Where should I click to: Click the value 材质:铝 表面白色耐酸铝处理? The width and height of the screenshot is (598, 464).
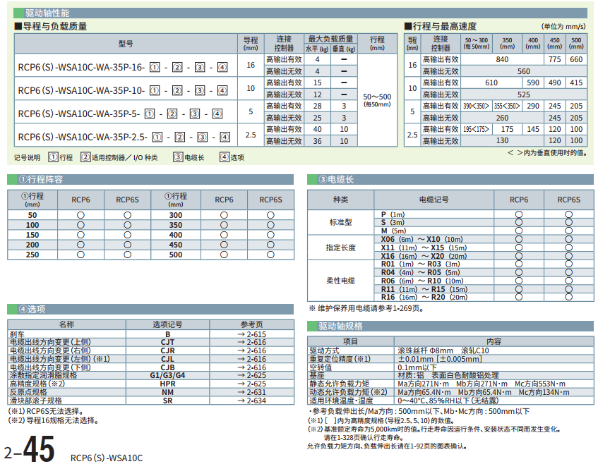448,375
